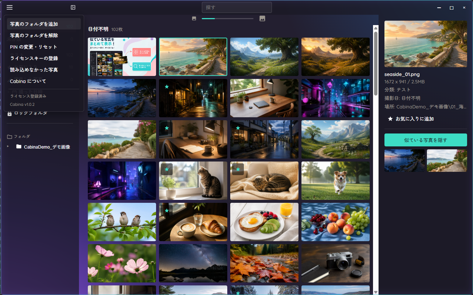
Task: Click the seaside_01.png file name
Action: point(402,74)
